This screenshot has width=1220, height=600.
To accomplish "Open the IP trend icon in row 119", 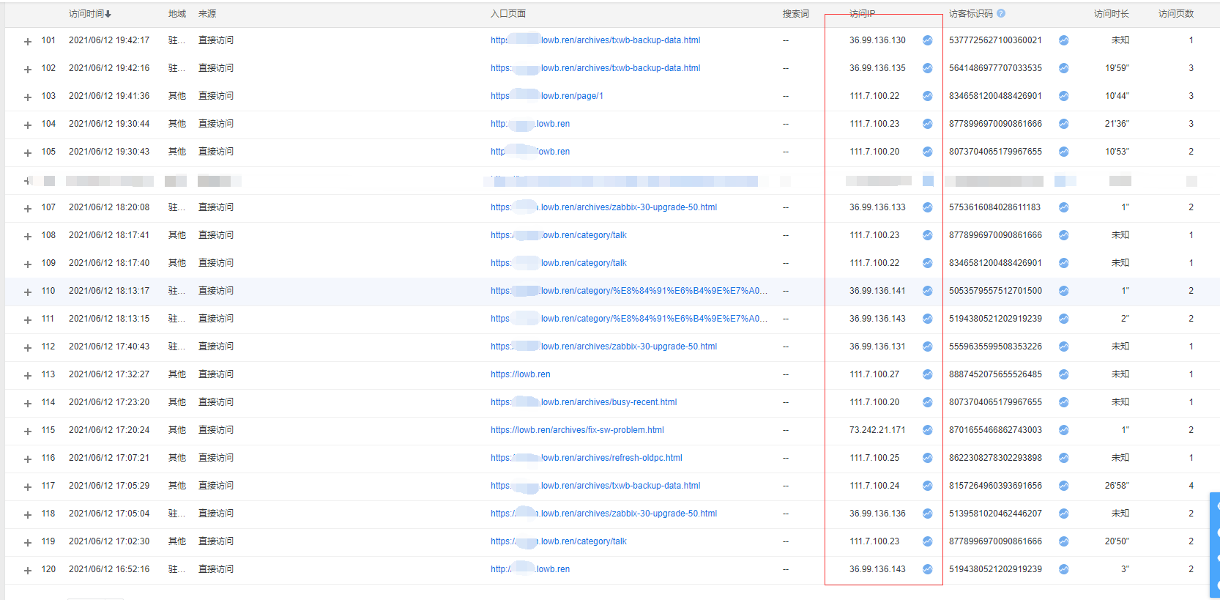I will 927,541.
